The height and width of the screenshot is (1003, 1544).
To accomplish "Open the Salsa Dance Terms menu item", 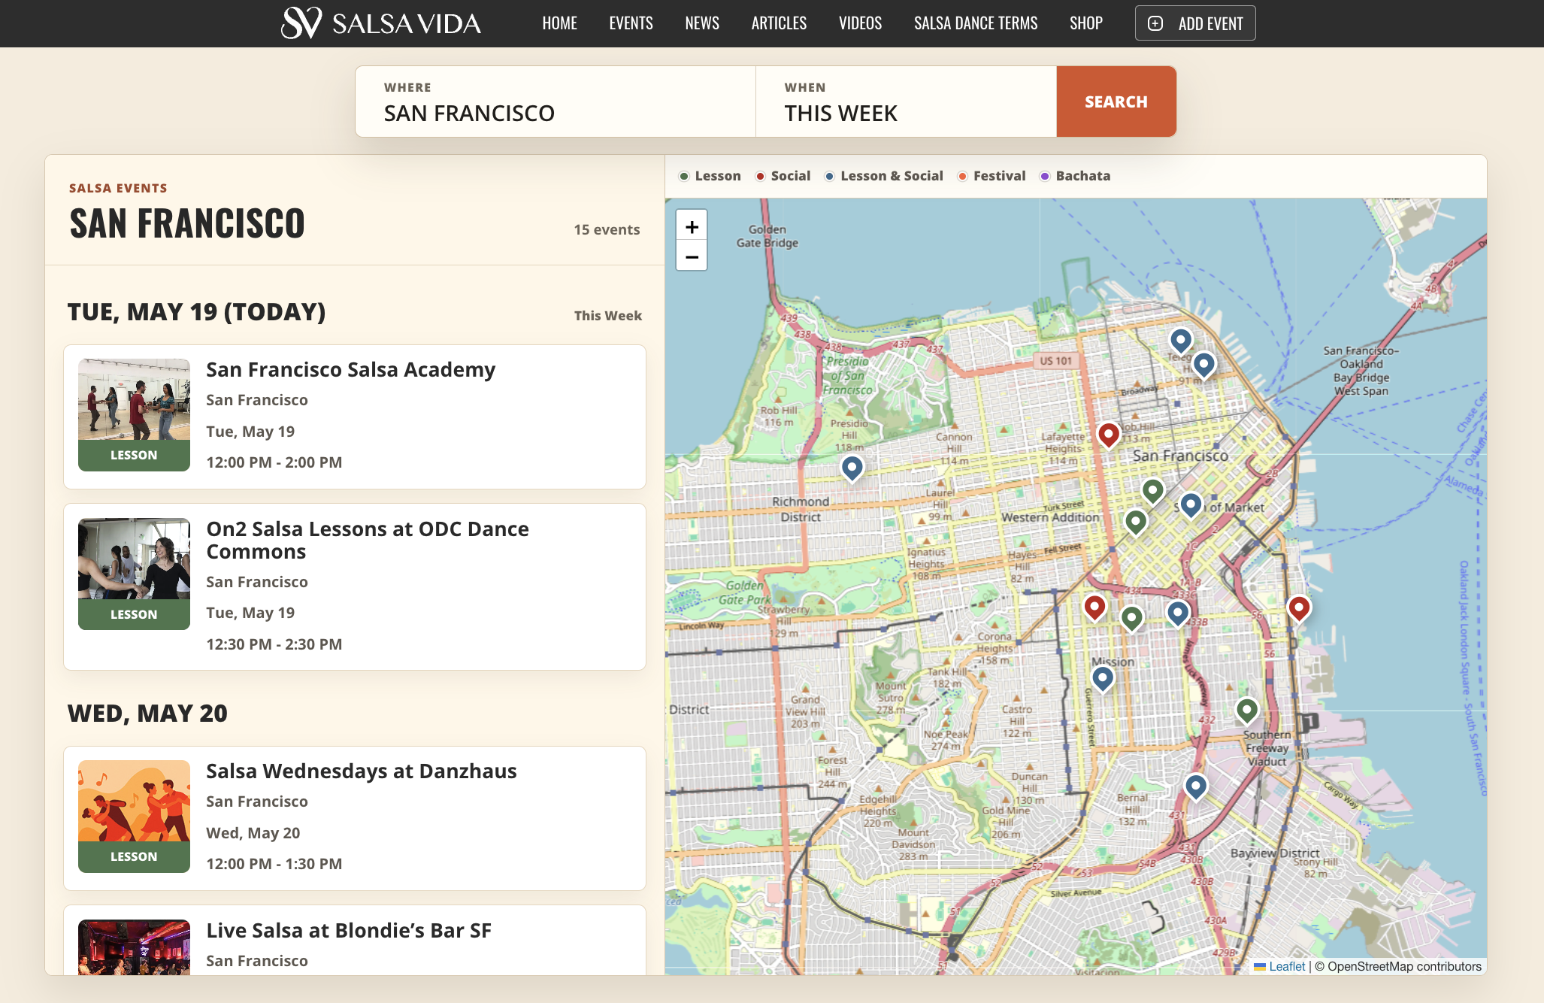I will [976, 23].
